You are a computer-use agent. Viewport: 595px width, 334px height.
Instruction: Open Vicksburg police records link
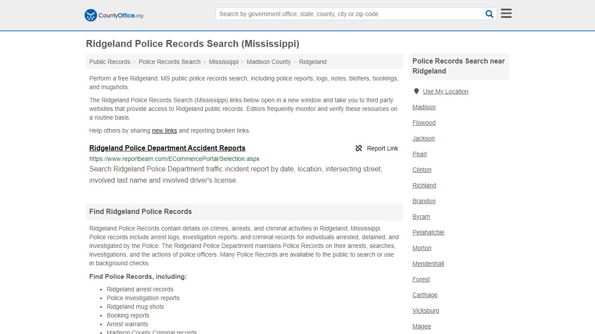426,311
